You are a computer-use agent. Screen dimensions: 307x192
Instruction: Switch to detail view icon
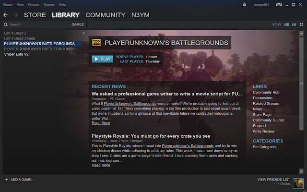[x=286, y=24]
